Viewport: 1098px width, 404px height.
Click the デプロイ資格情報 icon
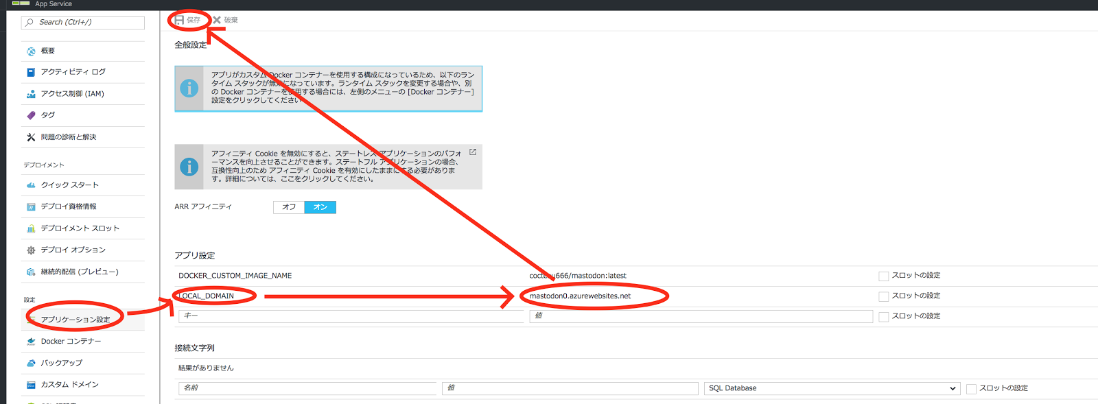click(31, 206)
